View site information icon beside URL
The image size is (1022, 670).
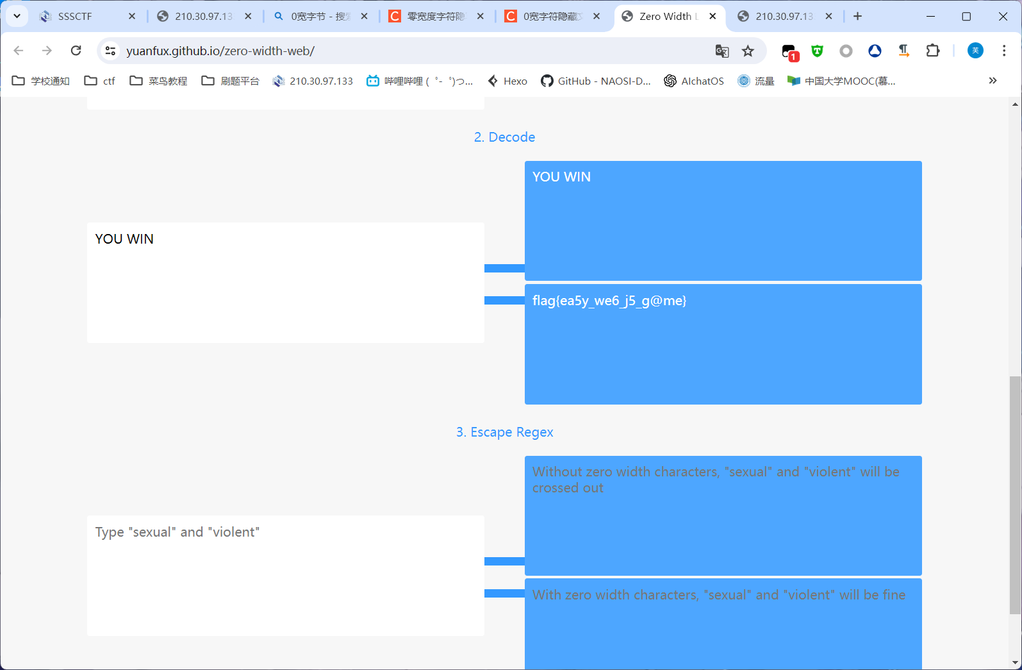click(x=110, y=51)
